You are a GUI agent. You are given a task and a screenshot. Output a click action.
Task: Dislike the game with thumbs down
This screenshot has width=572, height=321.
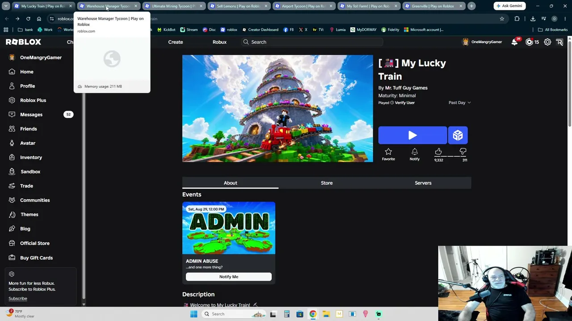[463, 152]
